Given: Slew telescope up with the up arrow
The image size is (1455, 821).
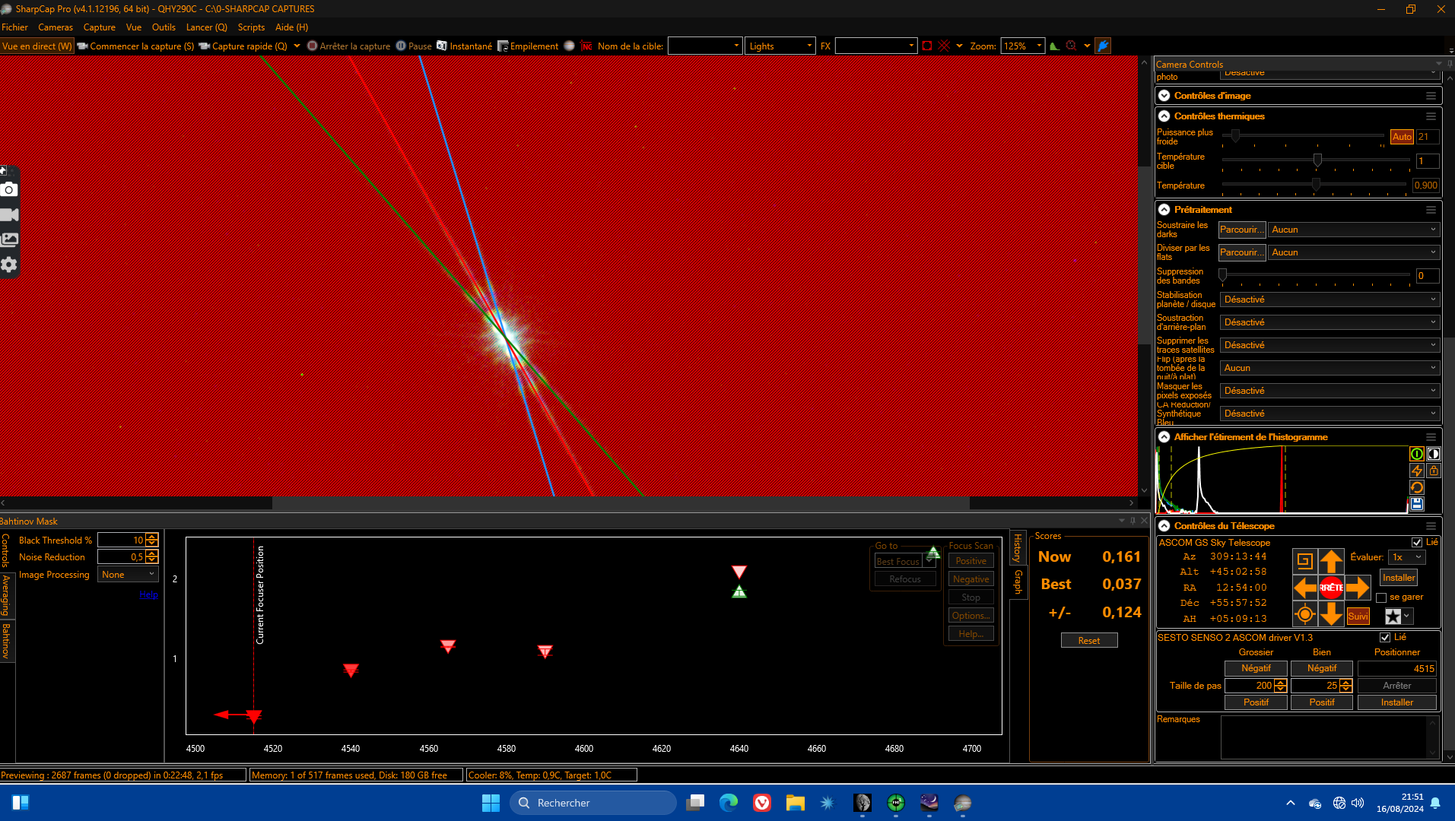Looking at the screenshot, I should (x=1331, y=562).
